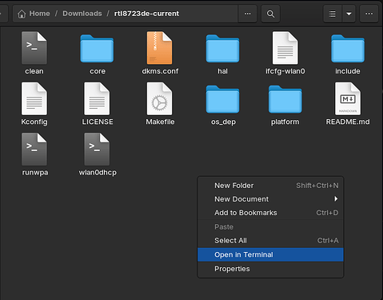Select the clean script file icon
Image resolution: width=383 pixels, height=300 pixels.
coord(34,48)
